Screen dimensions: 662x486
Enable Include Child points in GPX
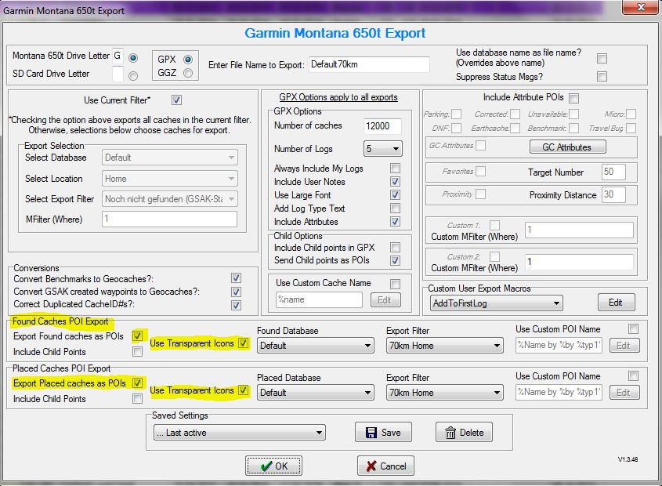[x=395, y=247]
